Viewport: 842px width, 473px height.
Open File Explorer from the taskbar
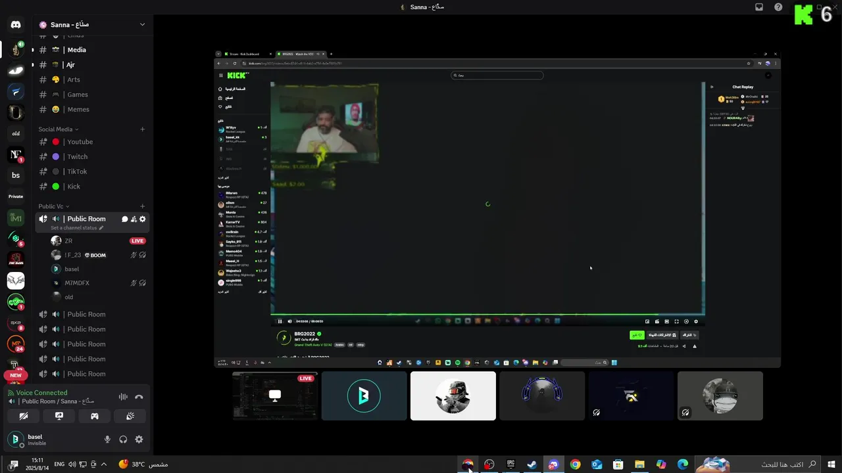pyautogui.click(x=639, y=464)
